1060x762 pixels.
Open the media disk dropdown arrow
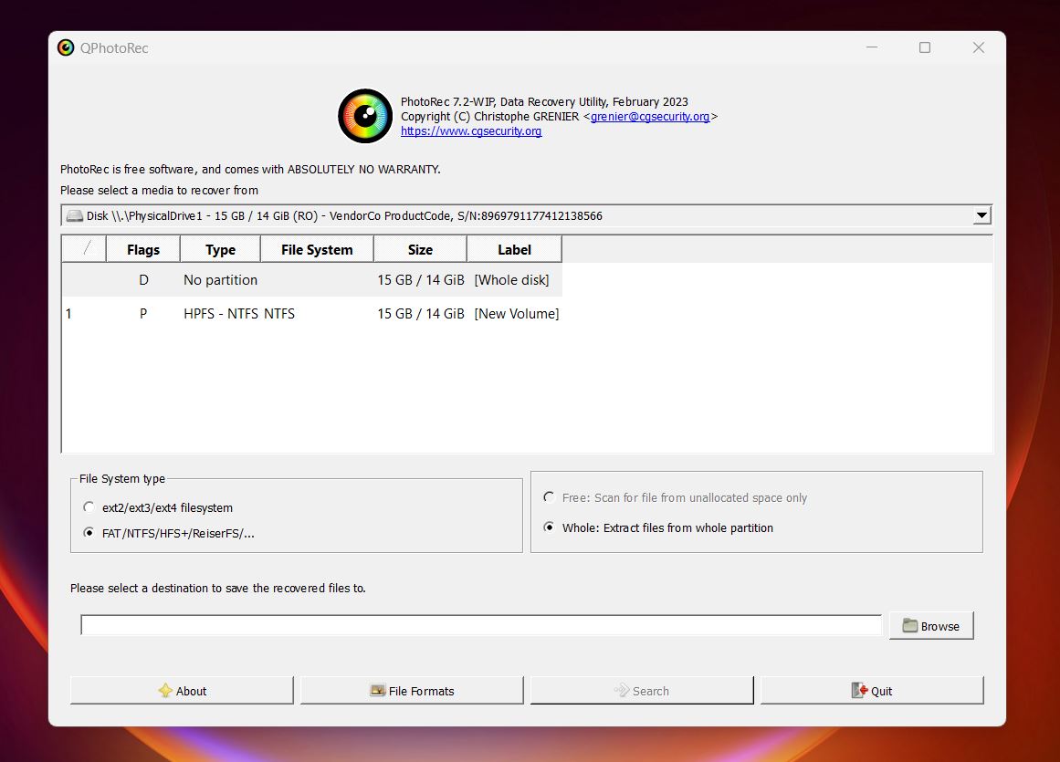click(x=981, y=216)
